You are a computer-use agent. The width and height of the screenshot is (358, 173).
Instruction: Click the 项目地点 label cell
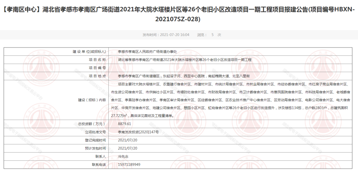pyautogui.click(x=97, y=76)
